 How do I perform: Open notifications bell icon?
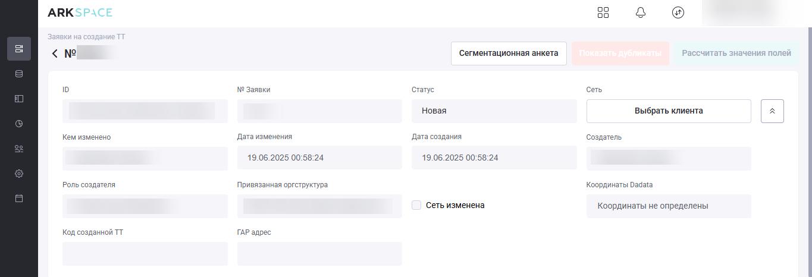[641, 12]
